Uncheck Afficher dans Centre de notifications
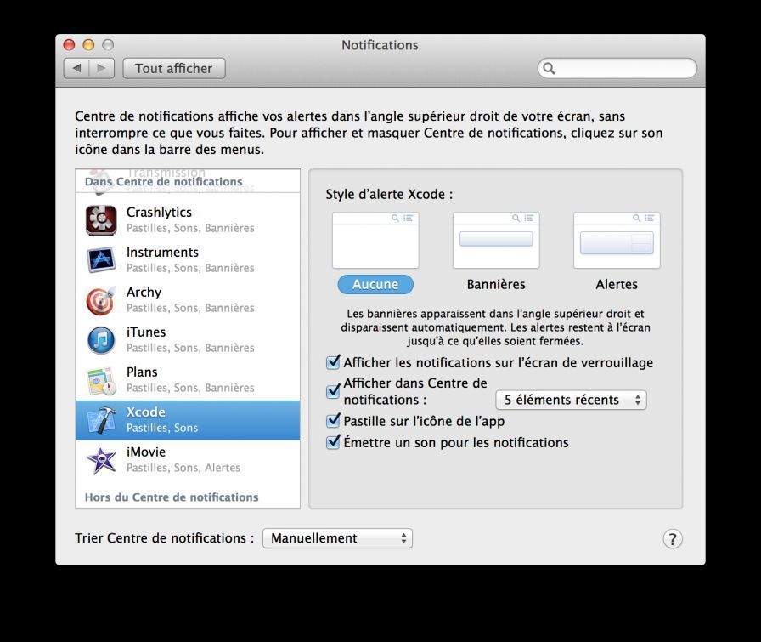Viewport: 761px width, 642px height. 334,392
